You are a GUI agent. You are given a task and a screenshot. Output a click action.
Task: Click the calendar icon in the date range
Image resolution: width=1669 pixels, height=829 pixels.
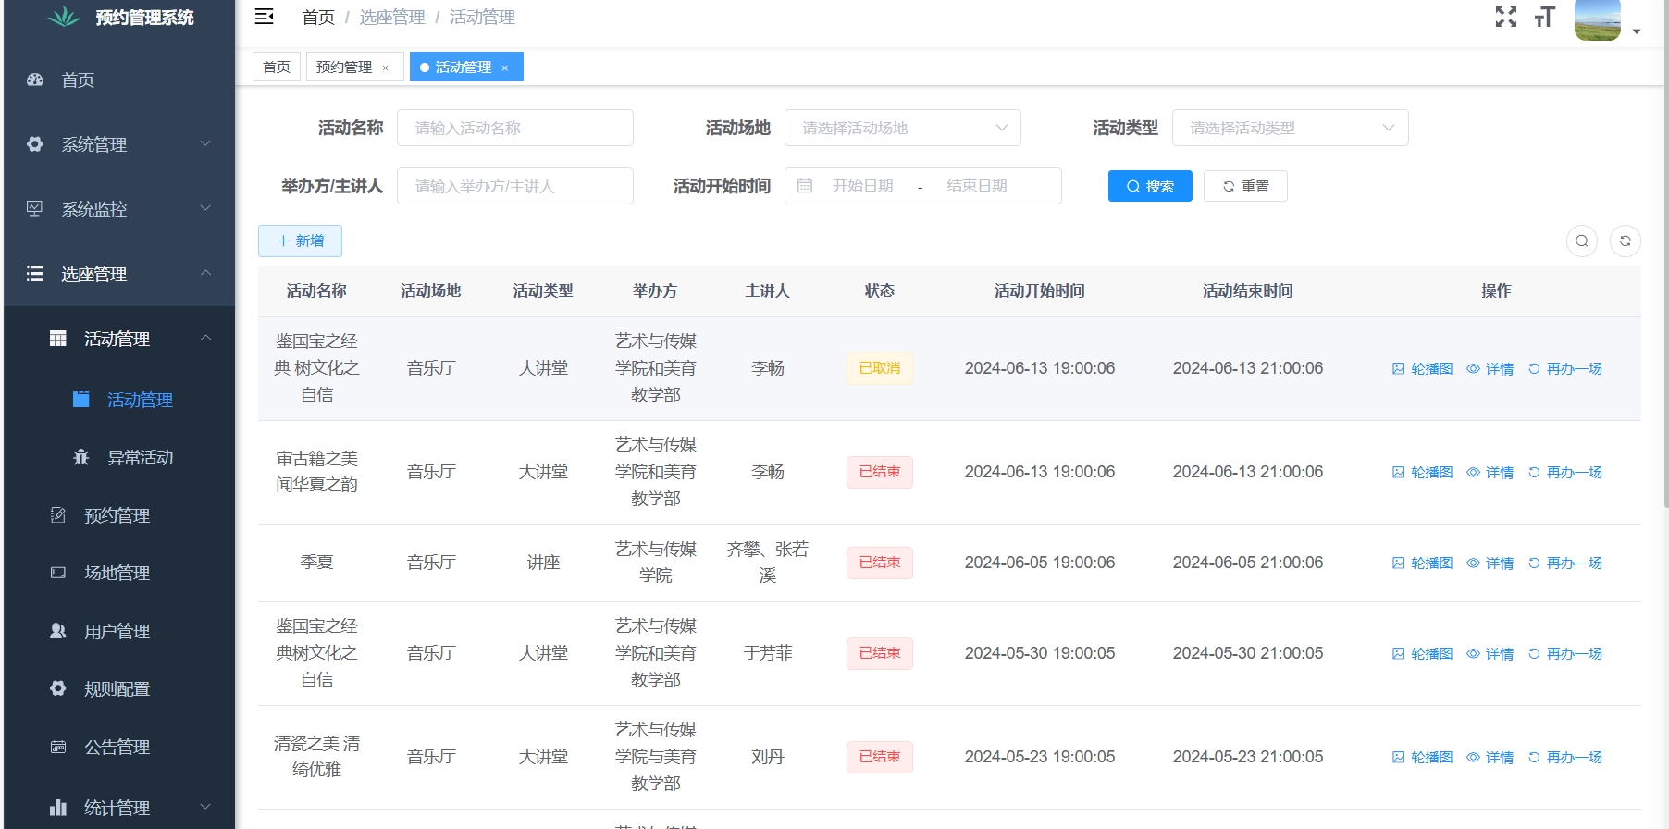pyautogui.click(x=805, y=186)
